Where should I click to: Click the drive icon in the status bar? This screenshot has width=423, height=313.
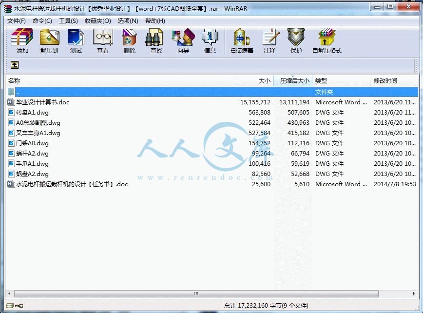click(9, 306)
